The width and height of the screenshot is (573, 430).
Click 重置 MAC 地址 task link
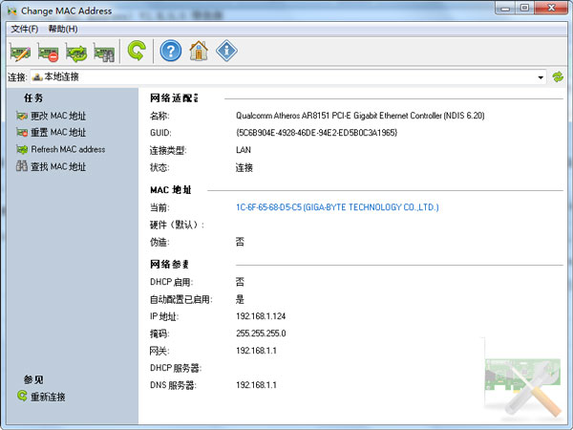point(58,133)
